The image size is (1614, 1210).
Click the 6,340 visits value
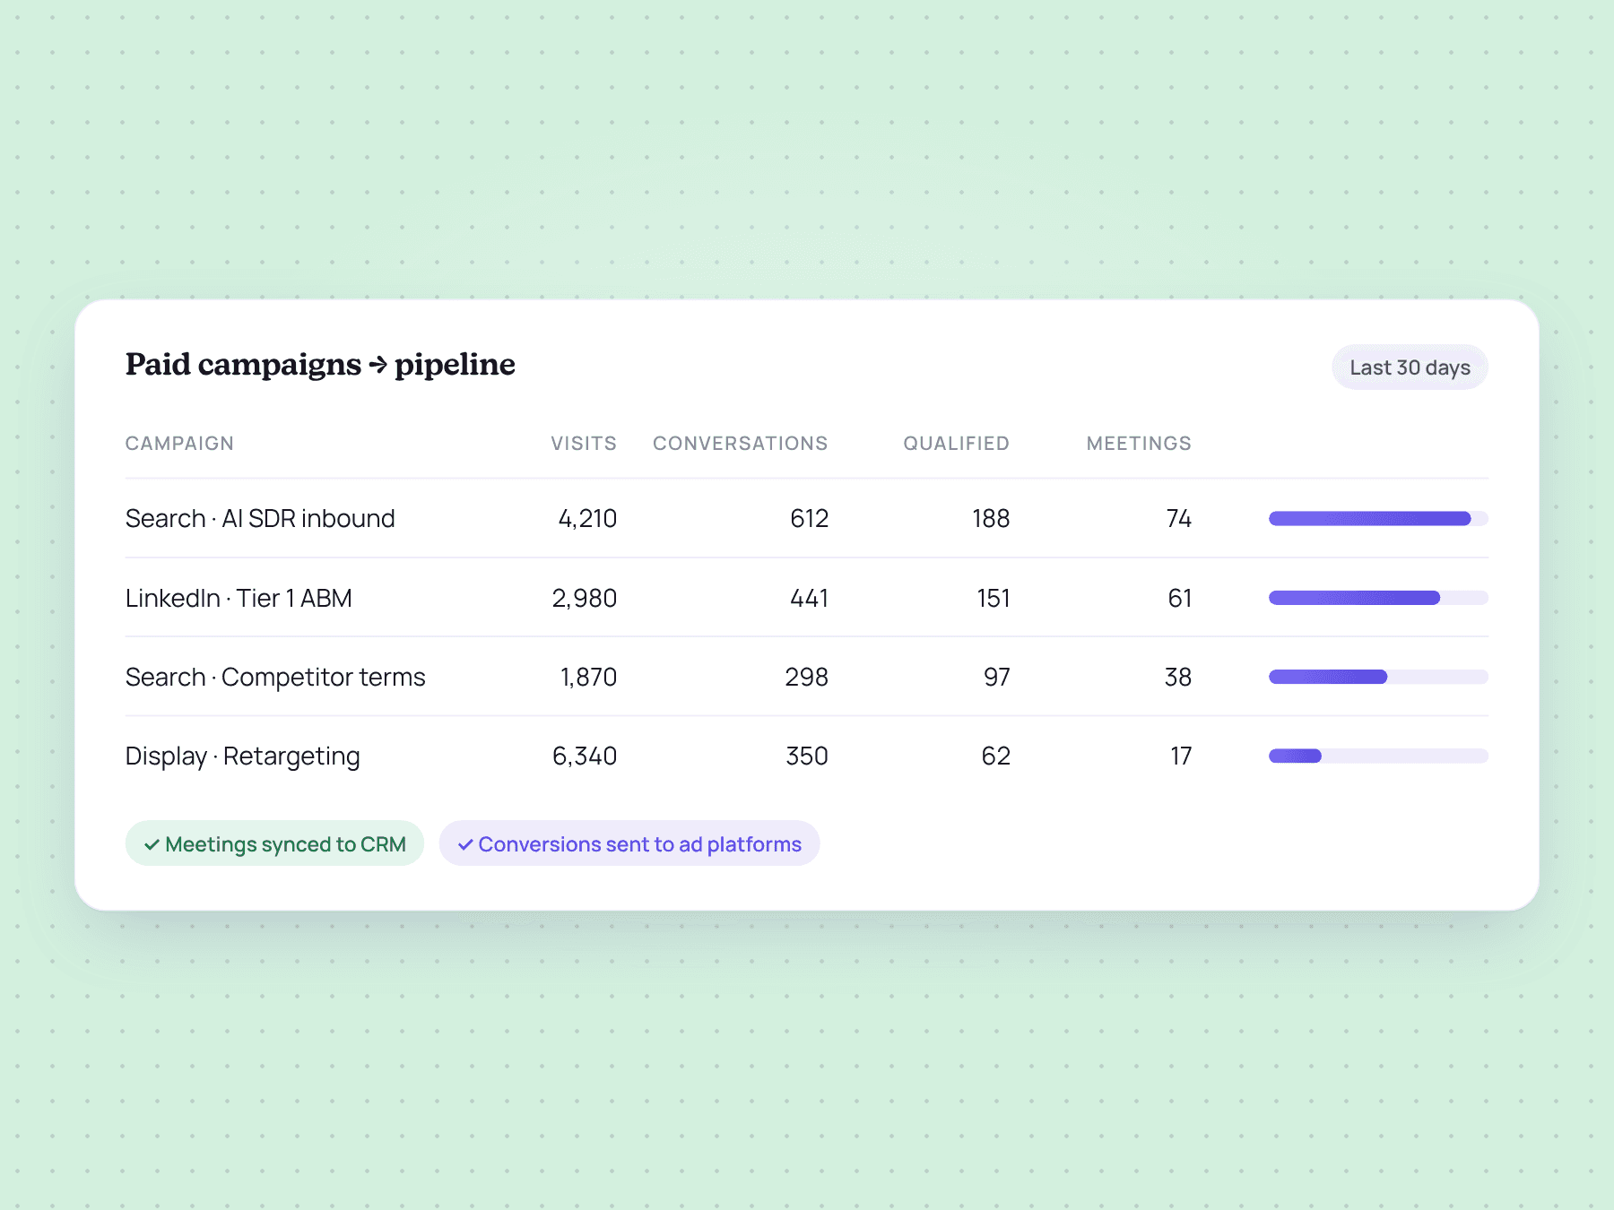tap(584, 756)
